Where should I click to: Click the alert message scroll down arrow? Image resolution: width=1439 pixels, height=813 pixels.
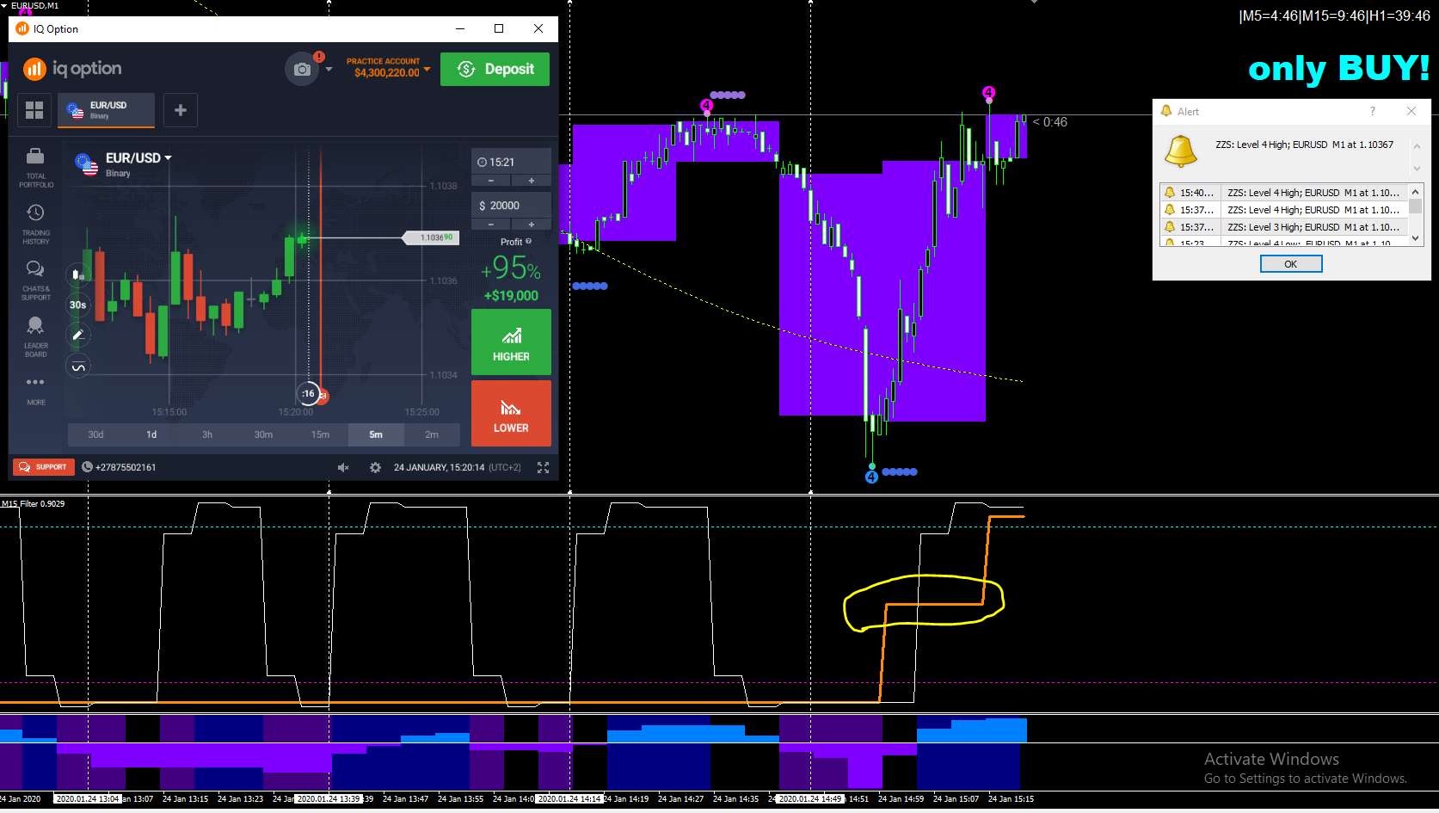1417,169
